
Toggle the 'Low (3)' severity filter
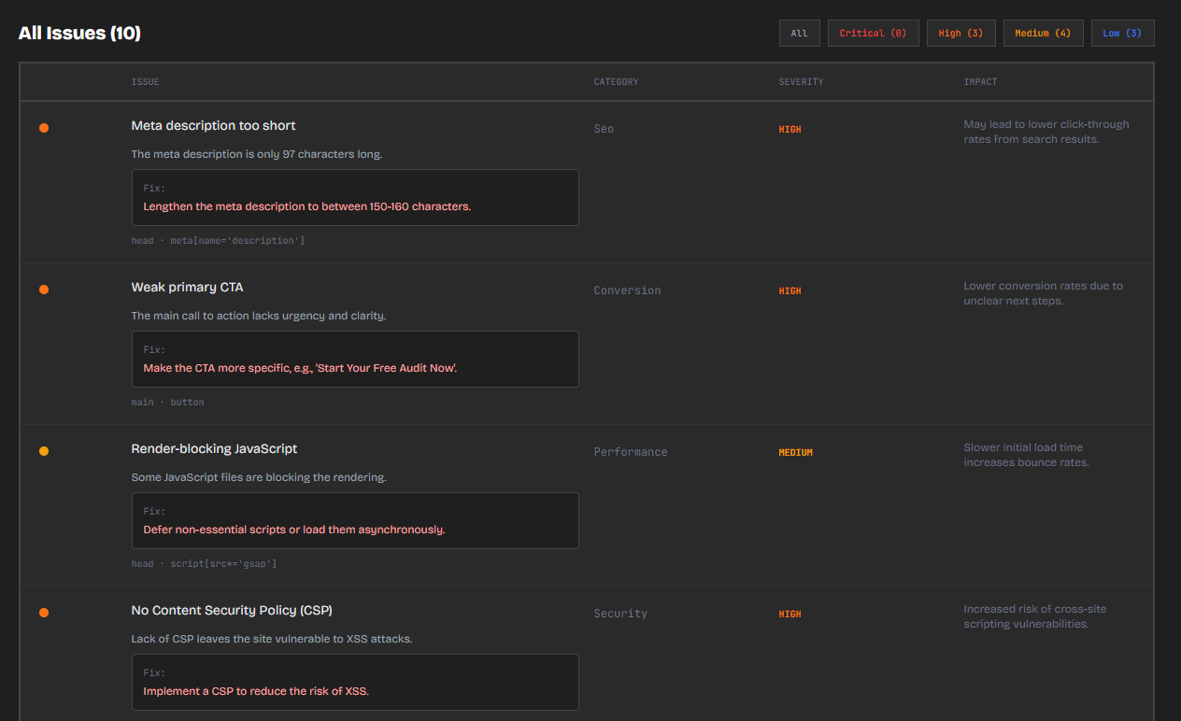1122,32
